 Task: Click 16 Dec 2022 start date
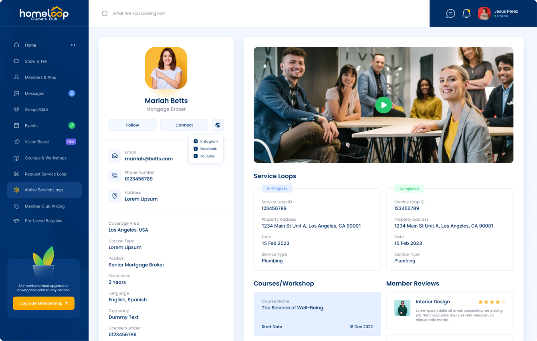tap(361, 327)
